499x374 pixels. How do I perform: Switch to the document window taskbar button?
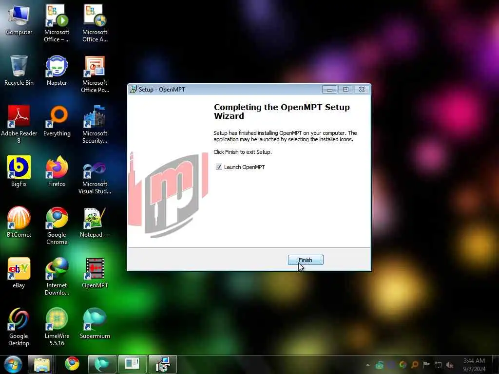[133, 364]
